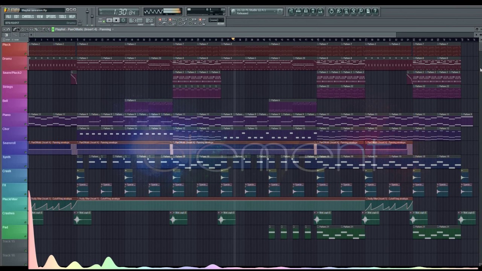
Task: Stop playback with the transport stop button
Action: click(116, 20)
